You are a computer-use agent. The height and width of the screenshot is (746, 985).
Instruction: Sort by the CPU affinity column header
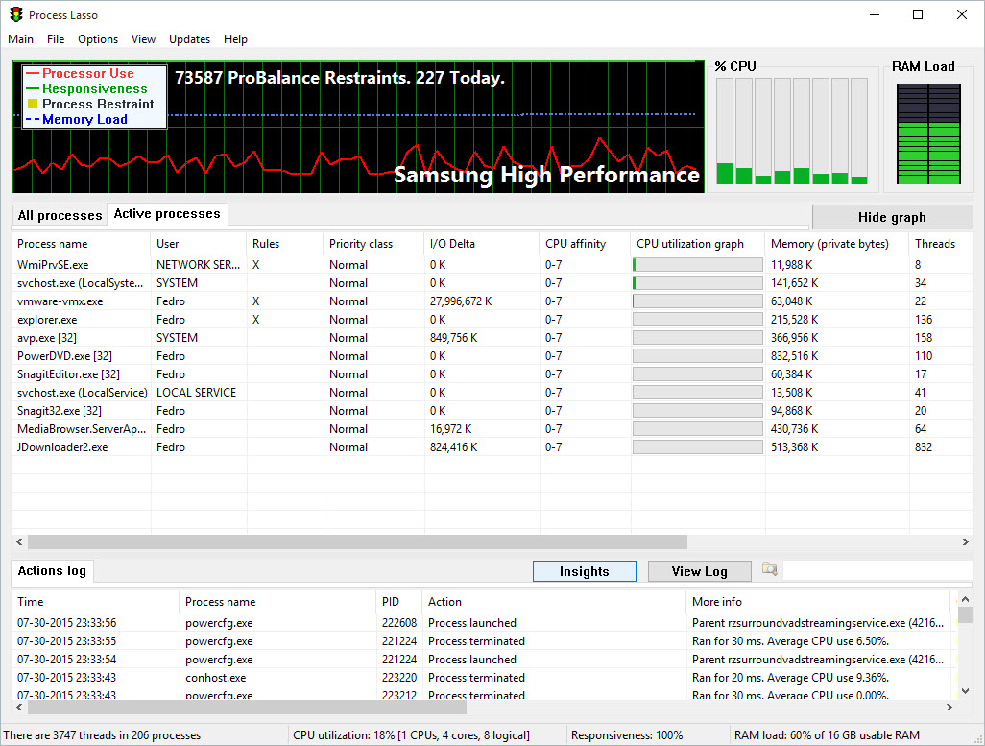click(x=585, y=244)
